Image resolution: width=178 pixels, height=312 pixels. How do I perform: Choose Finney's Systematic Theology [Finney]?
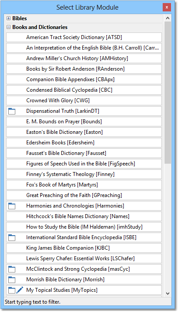[84, 174]
